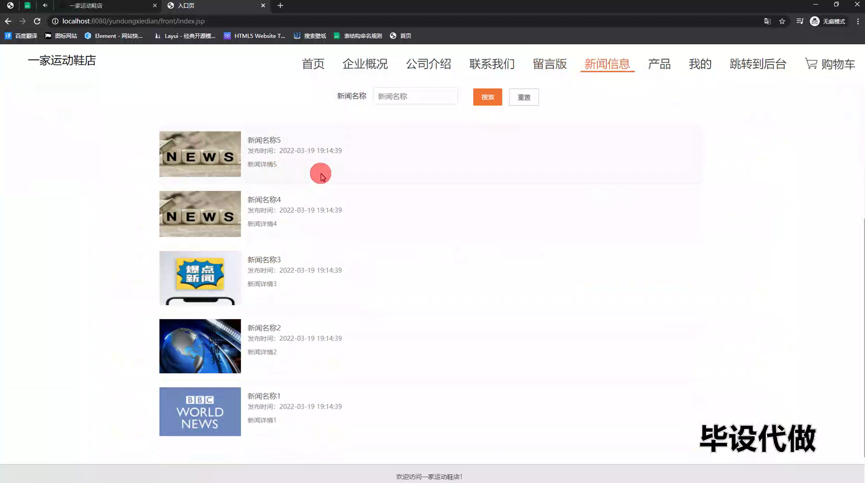The image size is (865, 483).
Task: Open the 图标网站 bookmark
Action: pyautogui.click(x=61, y=36)
